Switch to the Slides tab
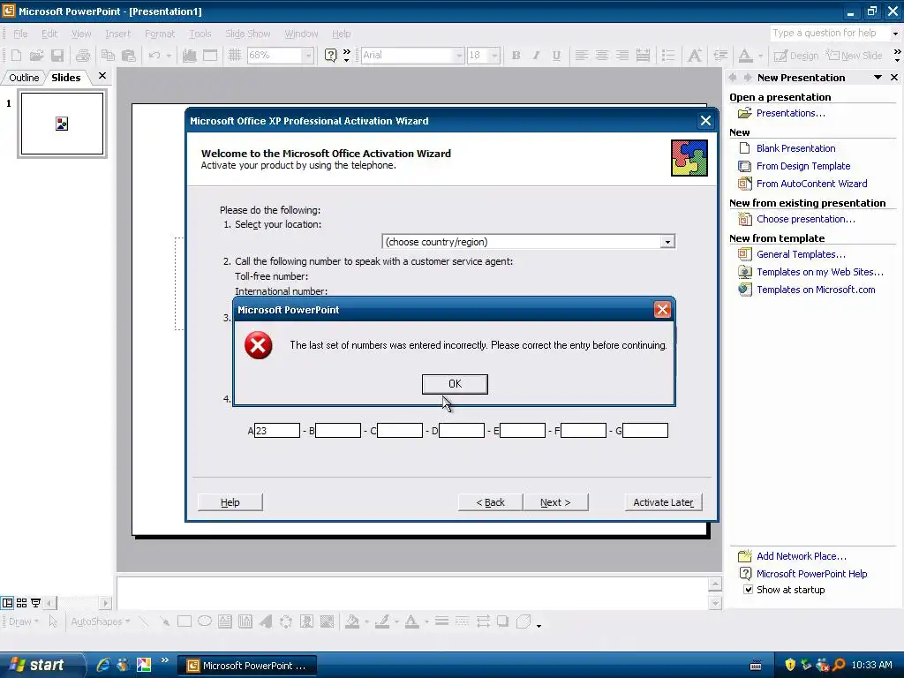 pos(65,78)
